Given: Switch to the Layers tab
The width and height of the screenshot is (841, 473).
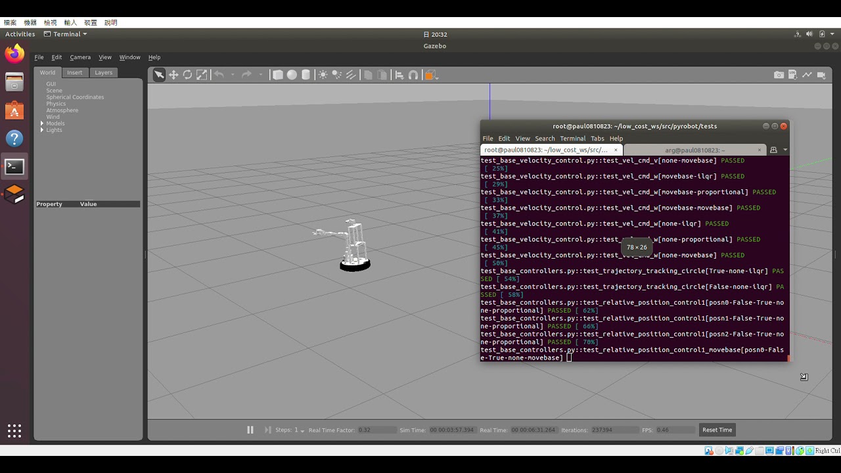Looking at the screenshot, I should (104, 72).
